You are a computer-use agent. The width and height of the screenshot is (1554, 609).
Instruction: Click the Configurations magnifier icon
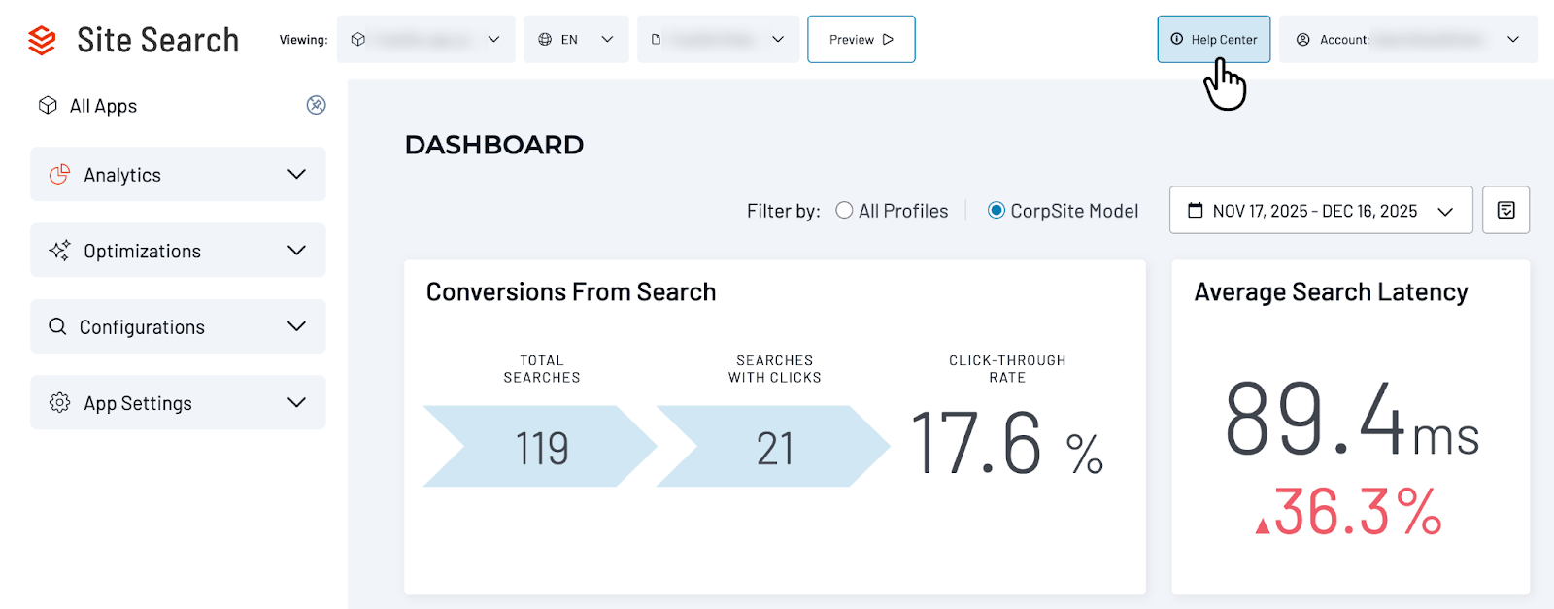coord(58,326)
